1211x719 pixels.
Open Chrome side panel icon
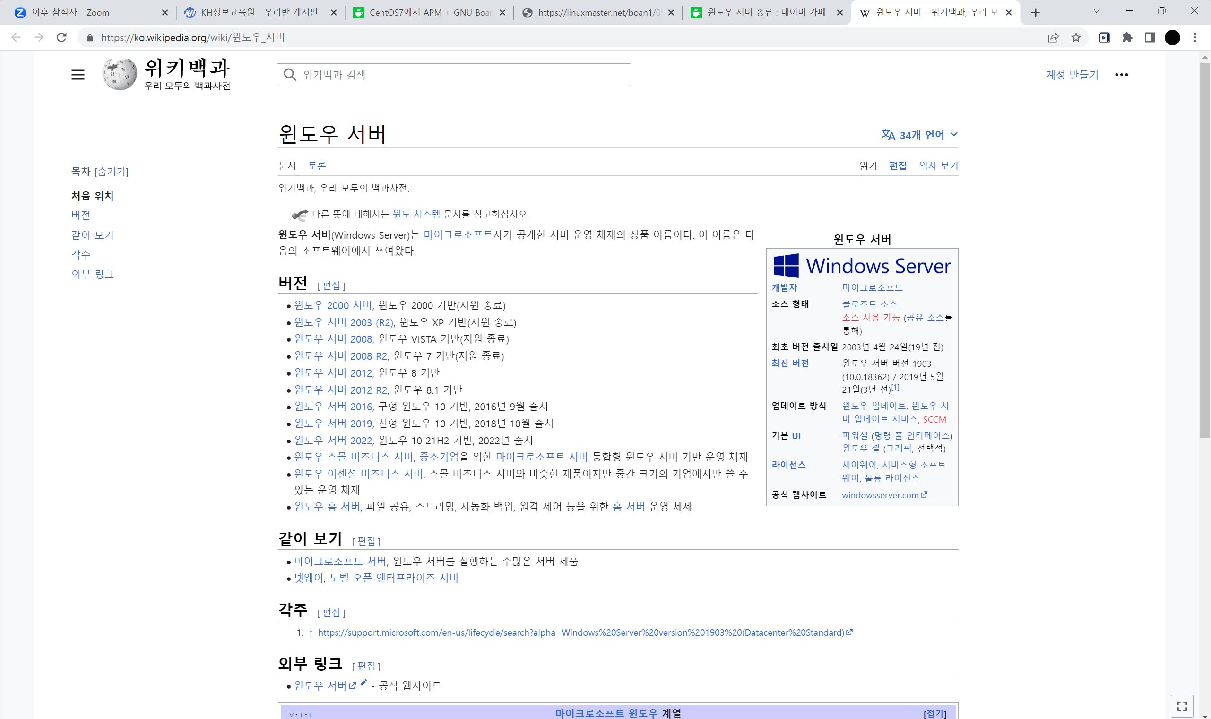[x=1150, y=37]
